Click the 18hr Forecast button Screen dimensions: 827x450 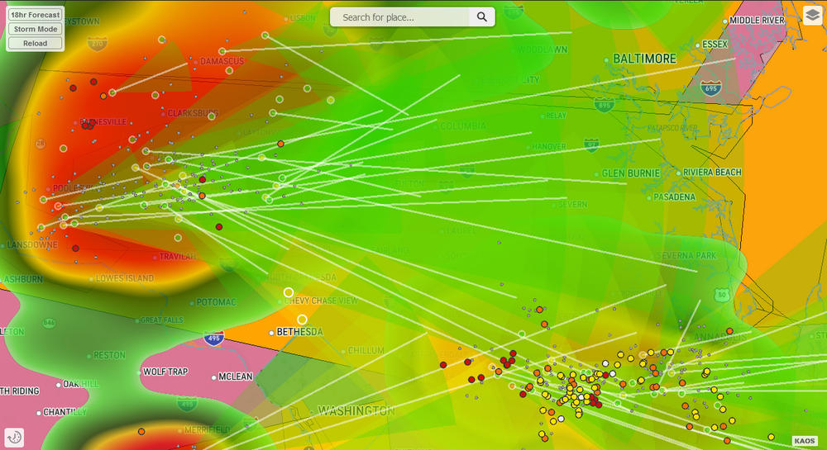click(x=36, y=15)
